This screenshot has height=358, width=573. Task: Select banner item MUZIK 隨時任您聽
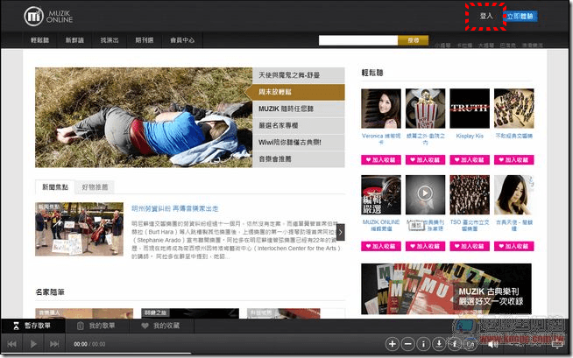(x=299, y=109)
